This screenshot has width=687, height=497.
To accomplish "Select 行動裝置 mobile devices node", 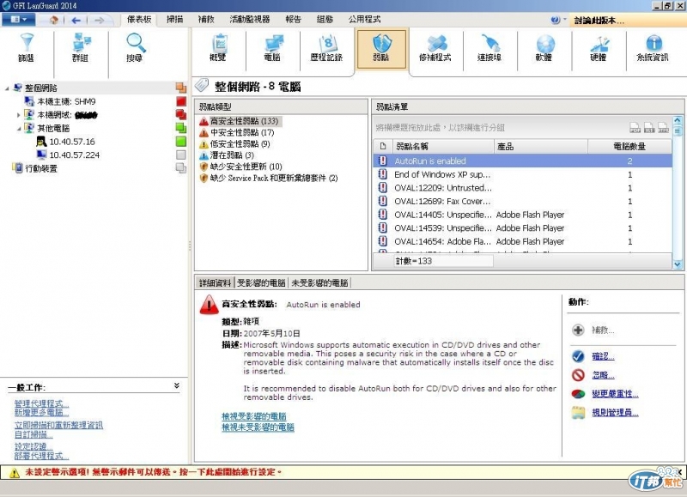I will click(35, 168).
